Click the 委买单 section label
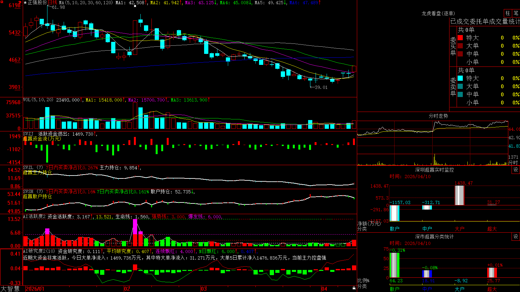 pyautogui.click(x=453, y=46)
